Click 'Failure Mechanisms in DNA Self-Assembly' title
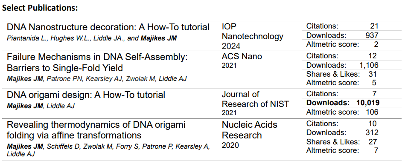405x164 pixels. click(97, 62)
